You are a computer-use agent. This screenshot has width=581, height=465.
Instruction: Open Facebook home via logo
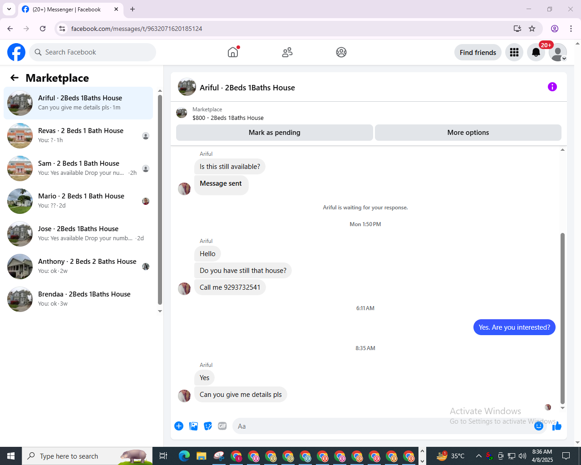(x=16, y=52)
